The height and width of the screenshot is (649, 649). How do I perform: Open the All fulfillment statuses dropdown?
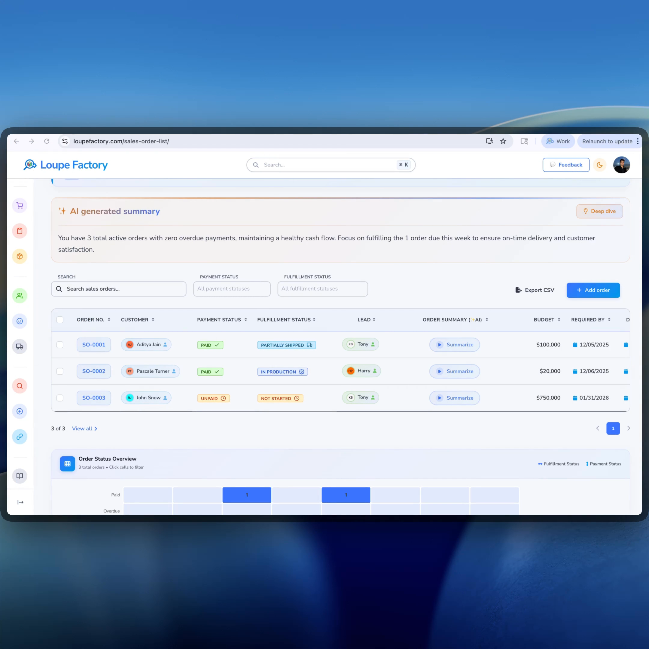(x=322, y=289)
